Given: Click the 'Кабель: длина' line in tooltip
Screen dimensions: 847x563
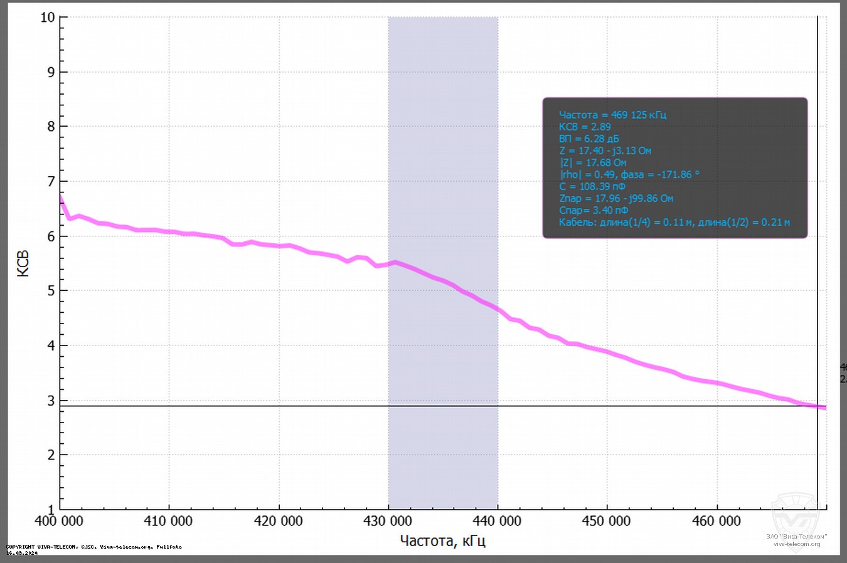Looking at the screenshot, I should [674, 222].
